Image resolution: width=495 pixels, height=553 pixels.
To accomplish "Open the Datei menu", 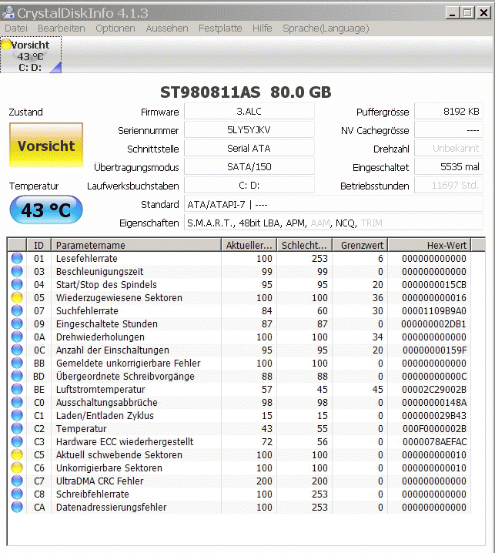I will tap(16, 28).
